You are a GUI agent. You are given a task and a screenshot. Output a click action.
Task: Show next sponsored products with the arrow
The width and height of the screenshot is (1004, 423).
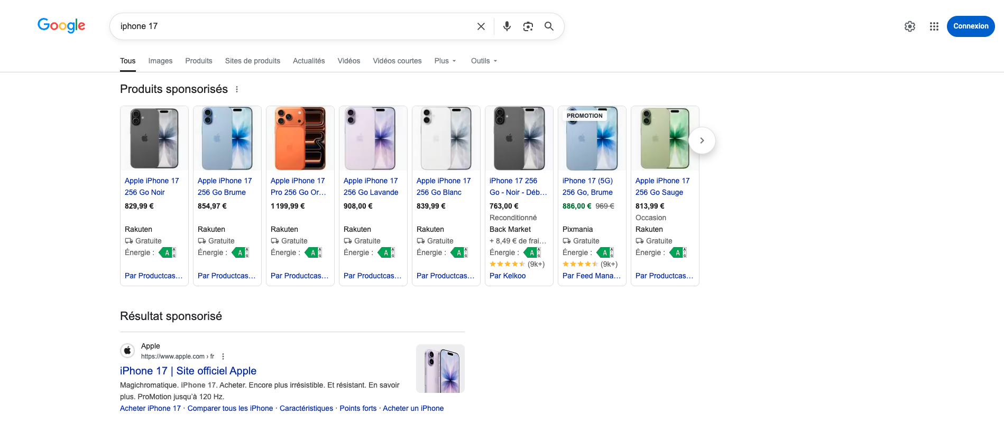702,140
